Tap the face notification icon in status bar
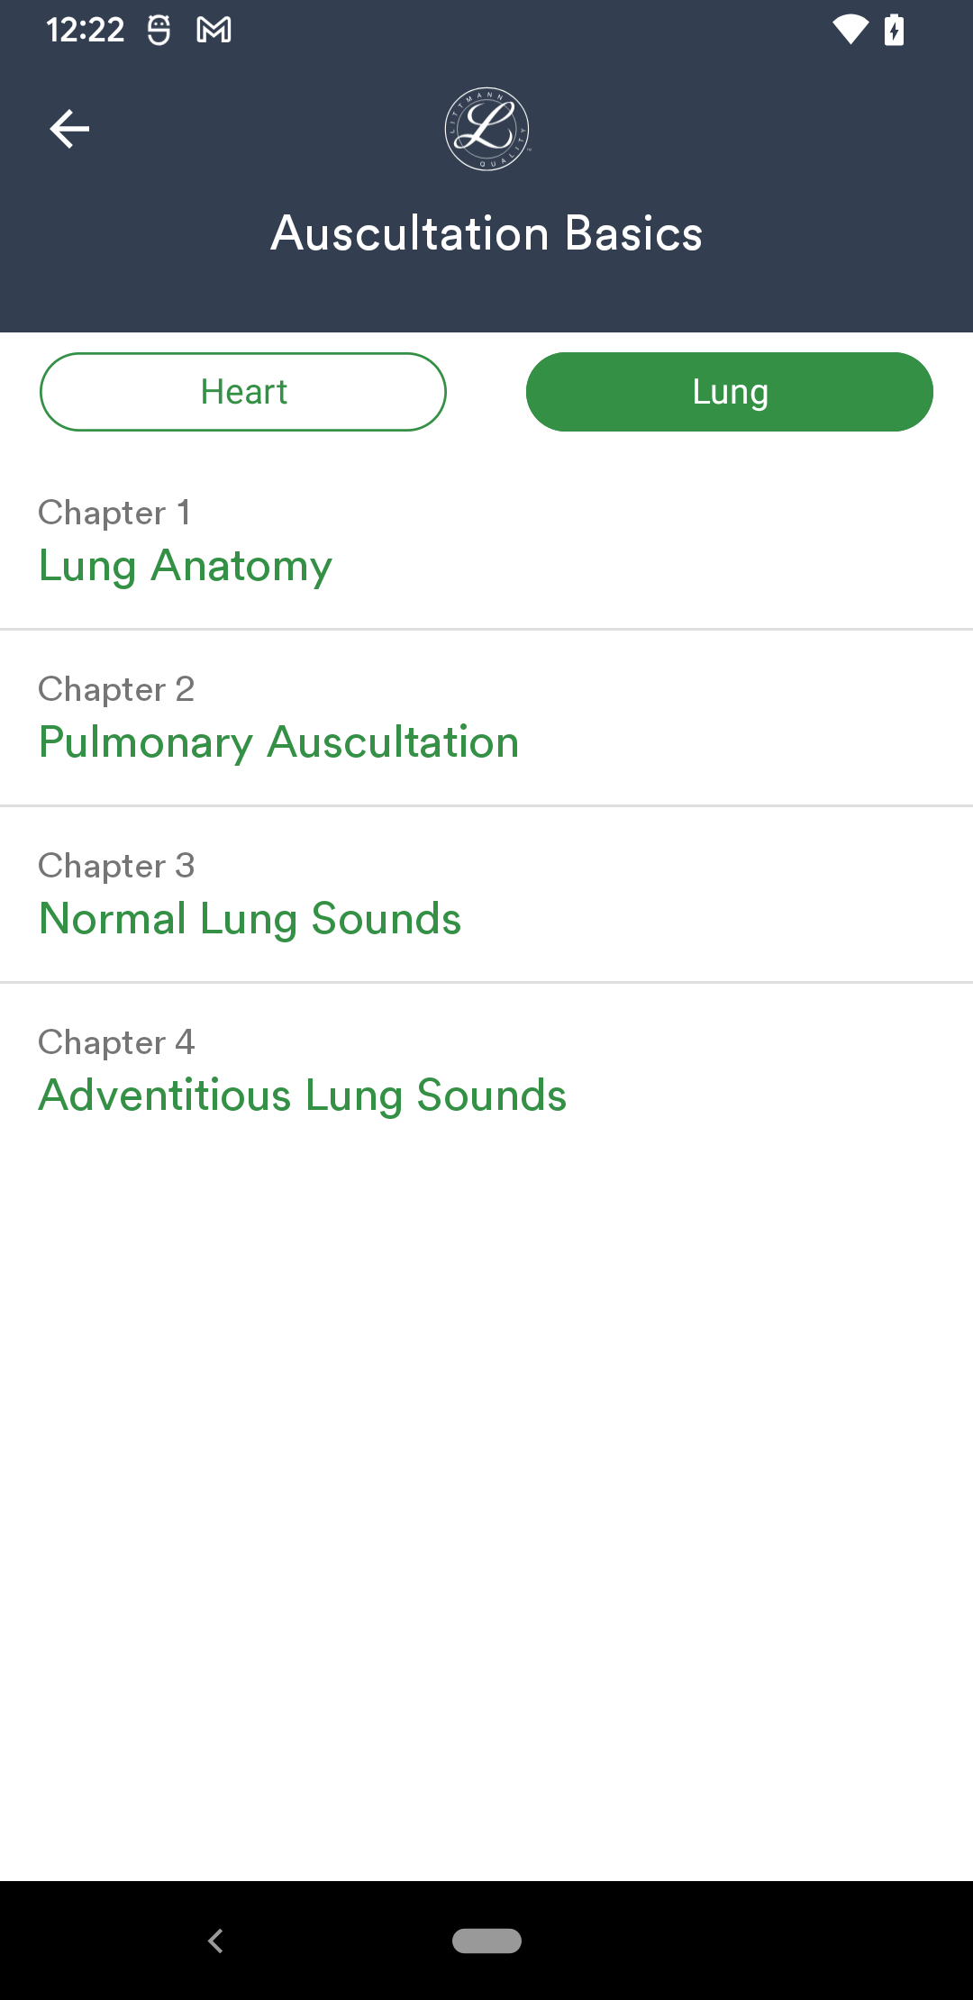Image resolution: width=973 pixels, height=2000 pixels. coord(159,31)
